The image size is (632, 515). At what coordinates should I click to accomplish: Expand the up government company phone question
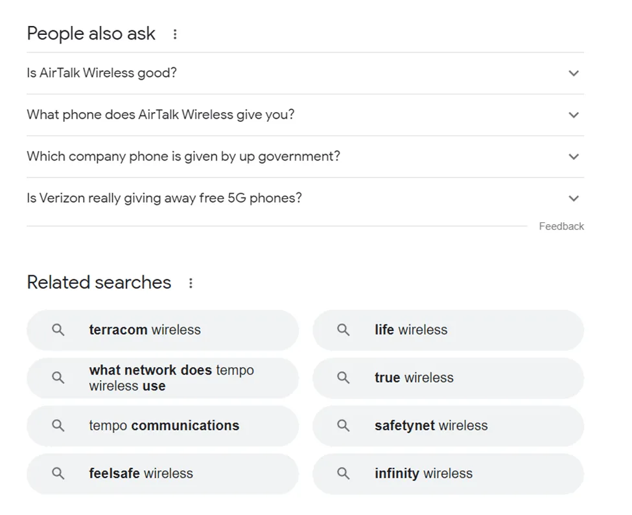(x=574, y=157)
